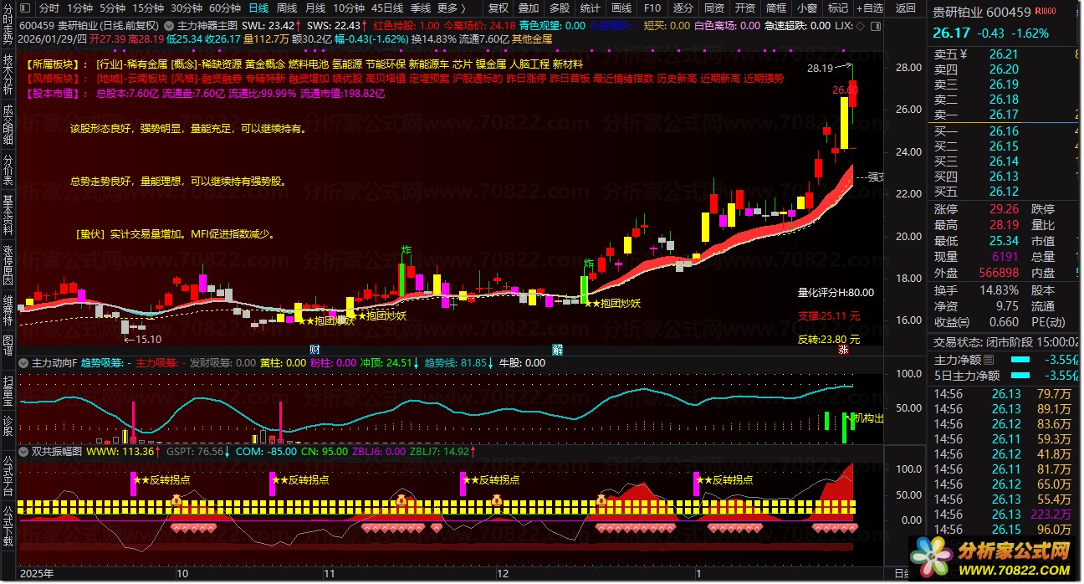The width and height of the screenshot is (1084, 584).
Task: Open the 多股 multi-stock view
Action: 559,8
